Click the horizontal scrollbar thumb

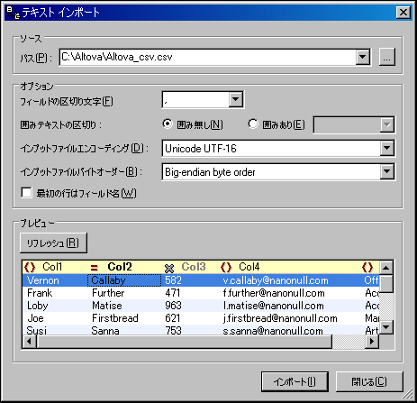click(184, 342)
